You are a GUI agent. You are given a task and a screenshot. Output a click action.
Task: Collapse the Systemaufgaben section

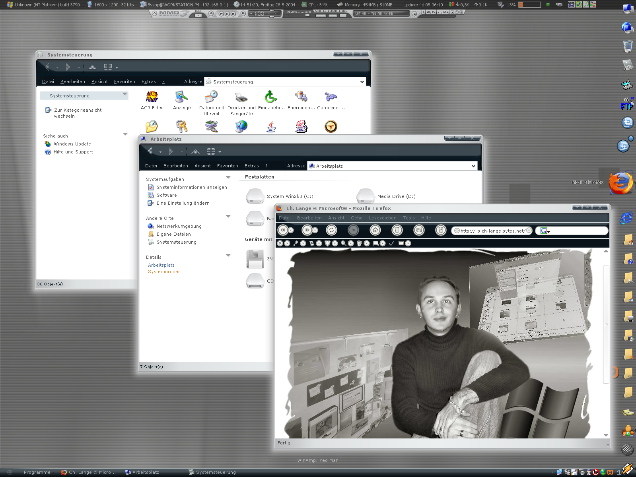point(228,178)
